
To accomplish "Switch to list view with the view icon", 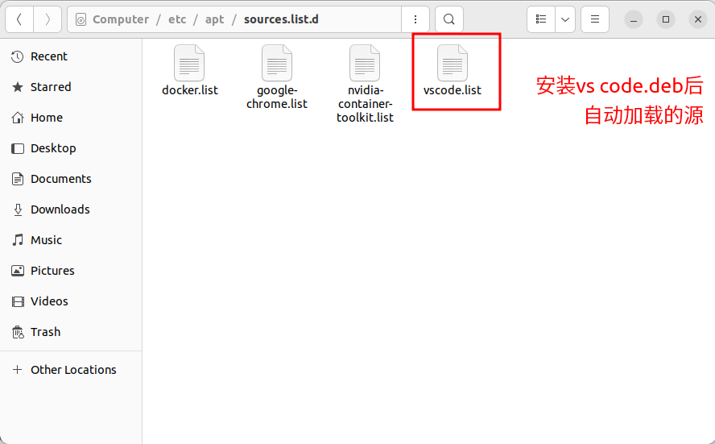I will (x=541, y=19).
